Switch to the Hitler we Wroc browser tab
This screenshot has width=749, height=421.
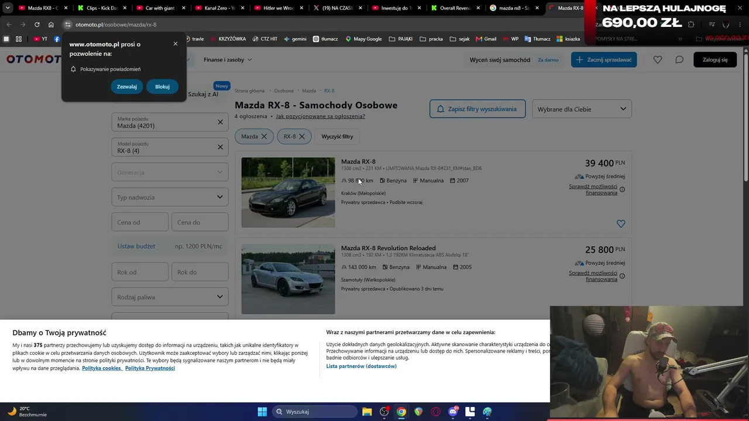(277, 8)
